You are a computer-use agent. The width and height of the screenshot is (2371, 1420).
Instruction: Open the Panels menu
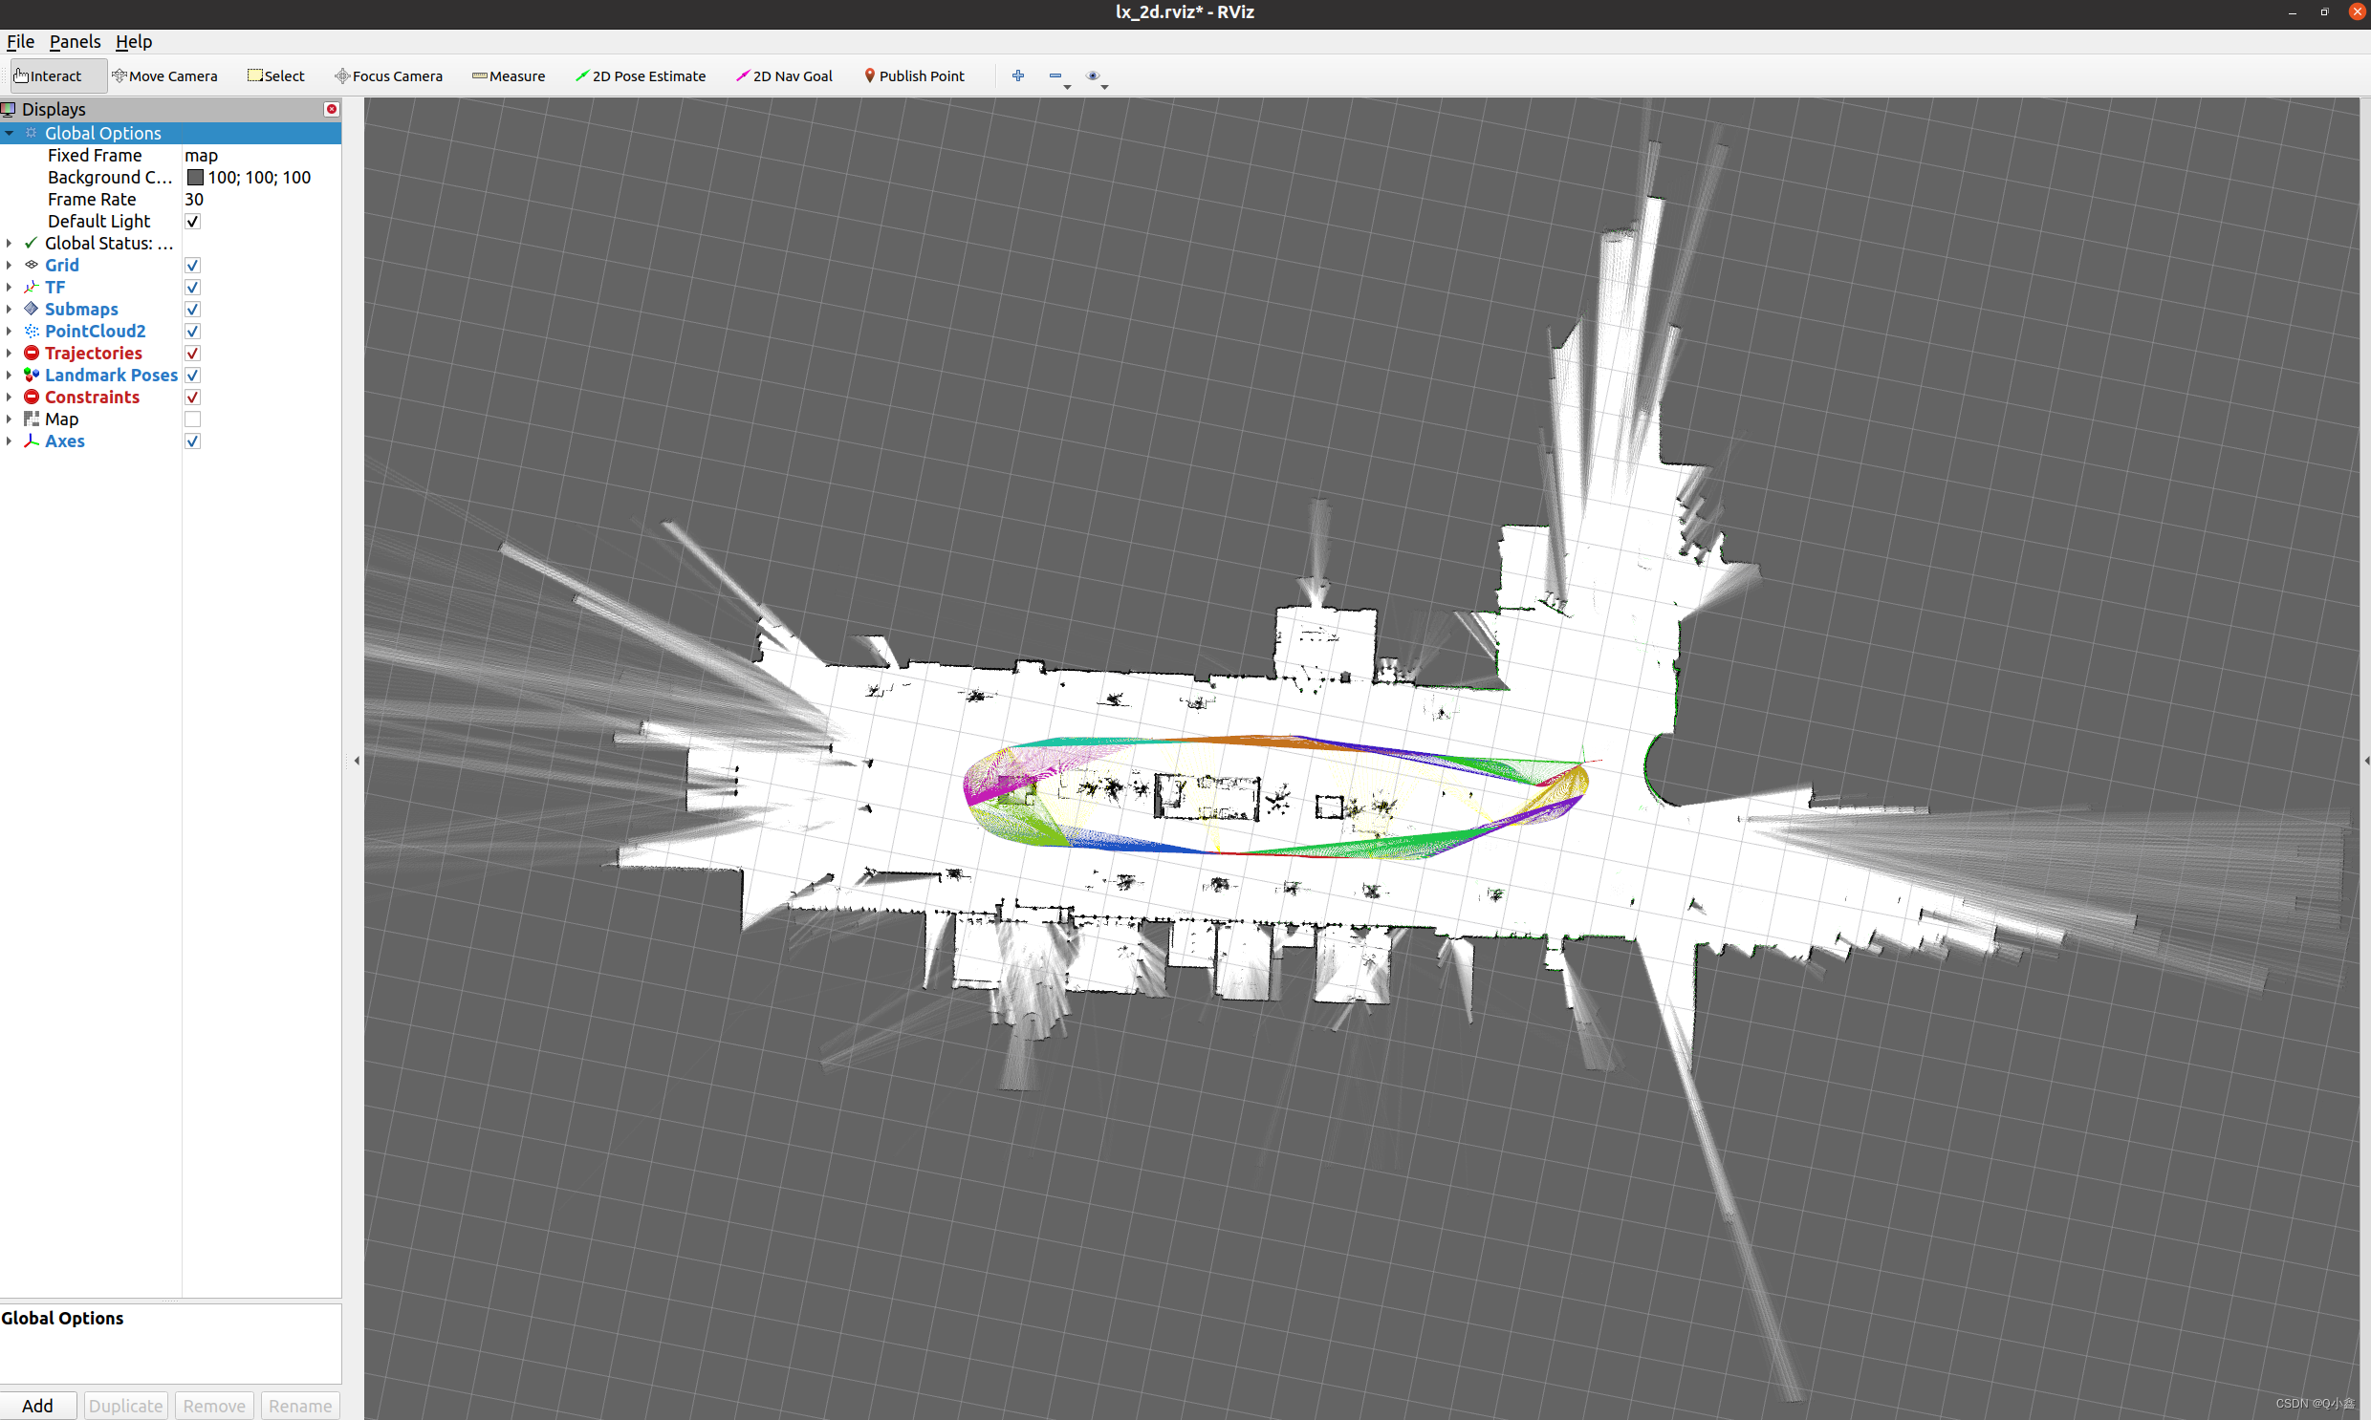coord(75,42)
